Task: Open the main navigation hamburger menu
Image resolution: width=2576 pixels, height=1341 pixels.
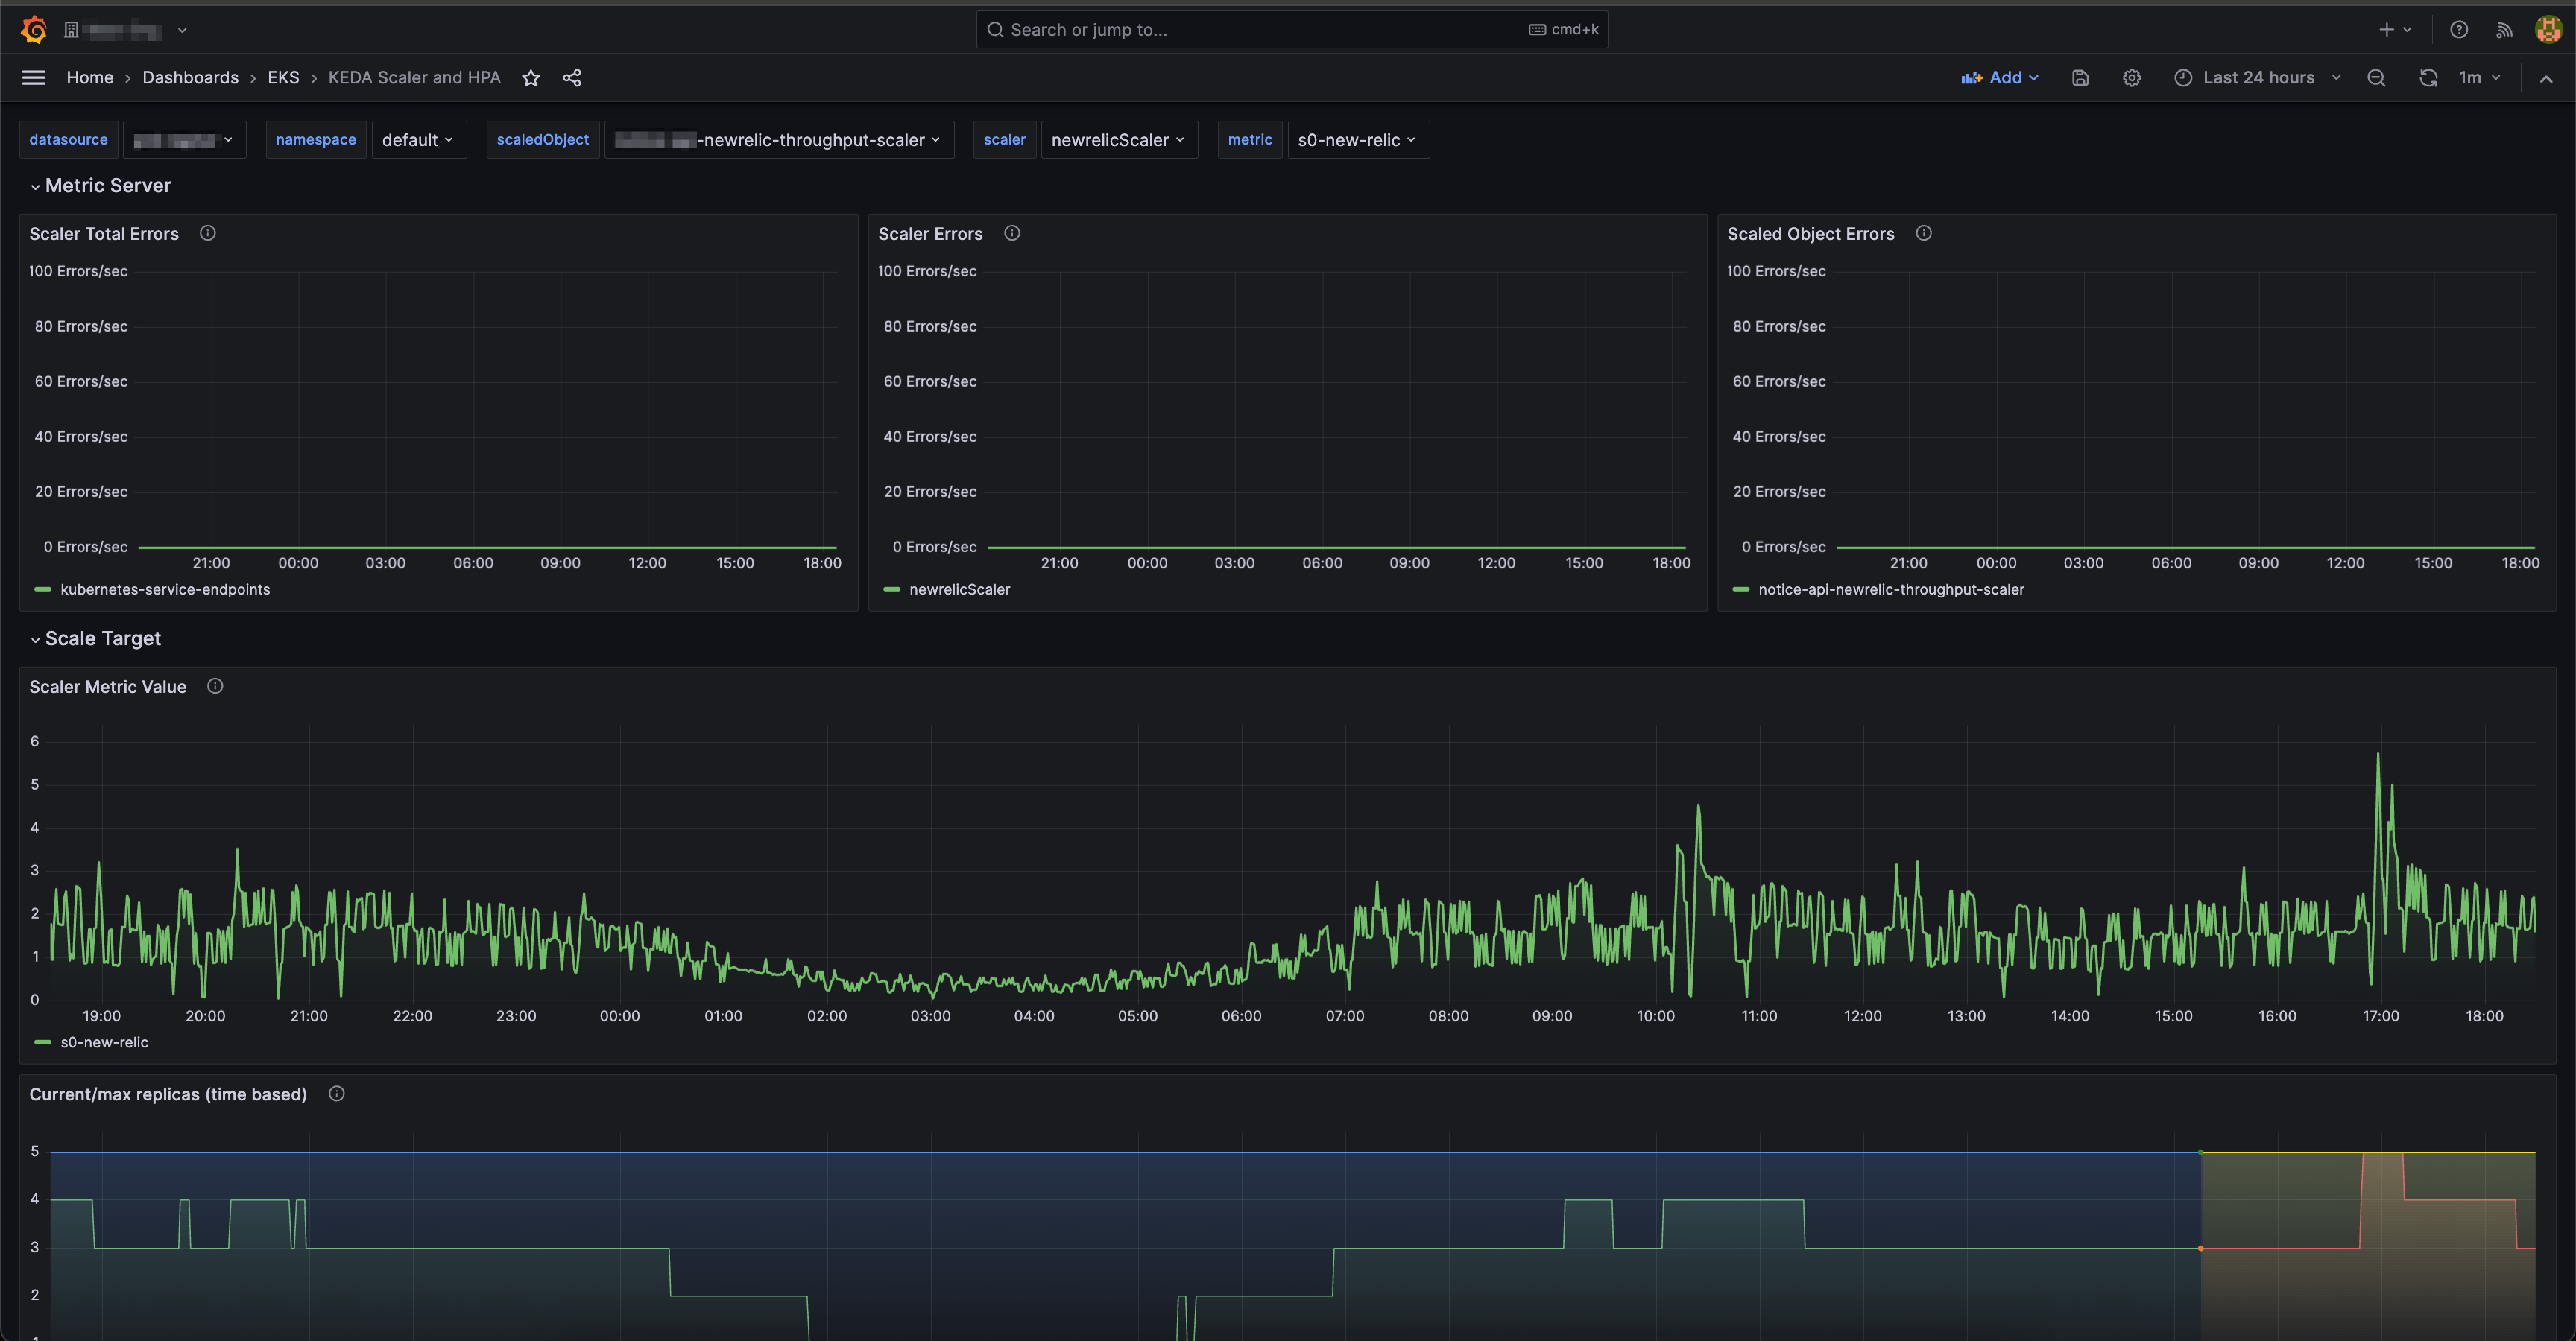Action: click(x=33, y=77)
